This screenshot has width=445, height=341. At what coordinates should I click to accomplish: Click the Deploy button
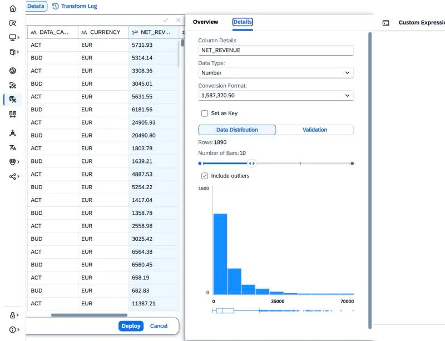point(131,326)
